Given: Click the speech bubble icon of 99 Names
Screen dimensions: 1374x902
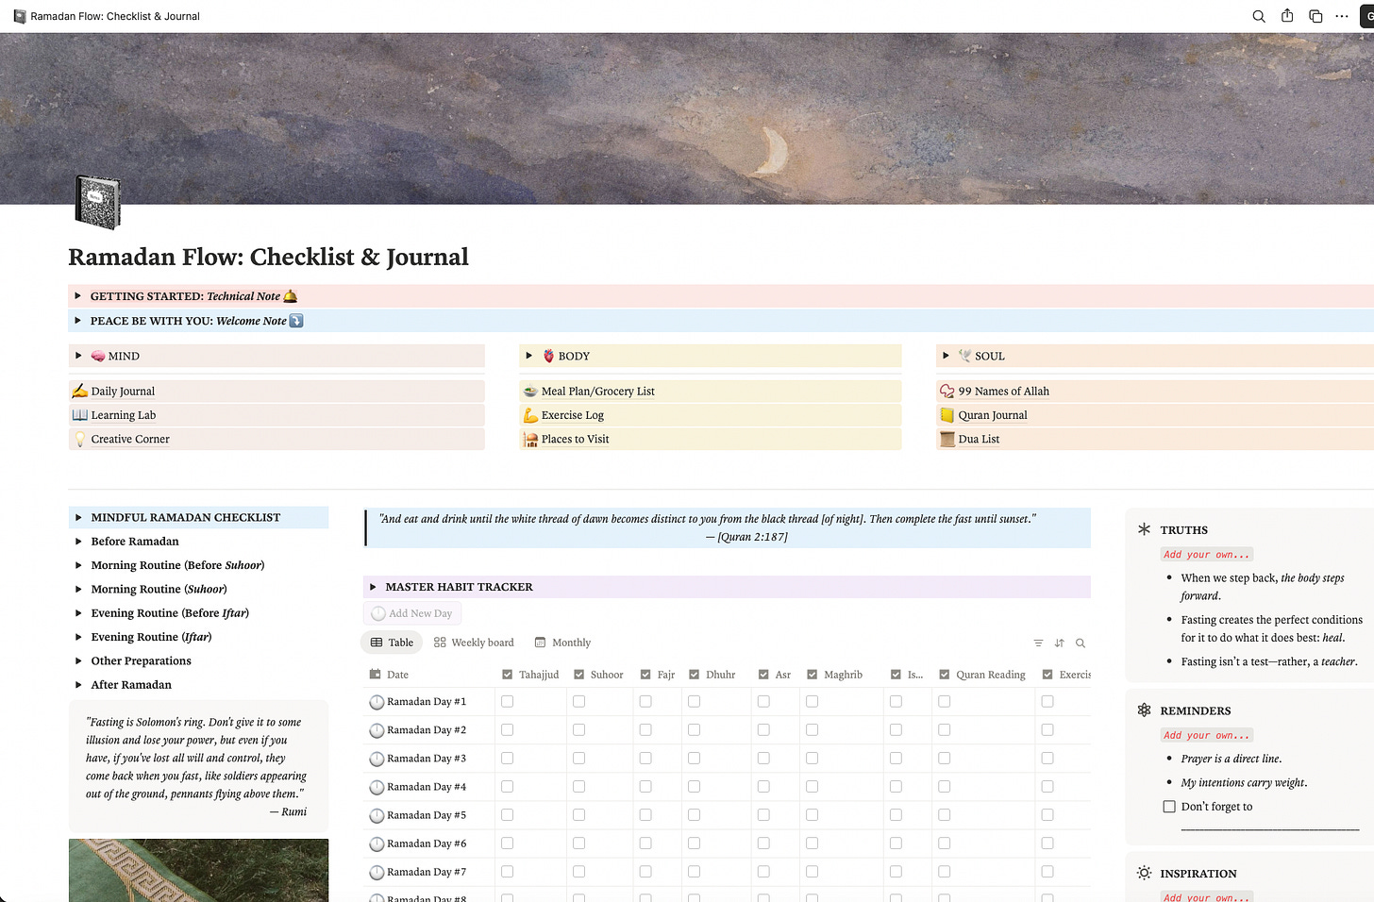Looking at the screenshot, I should [947, 391].
